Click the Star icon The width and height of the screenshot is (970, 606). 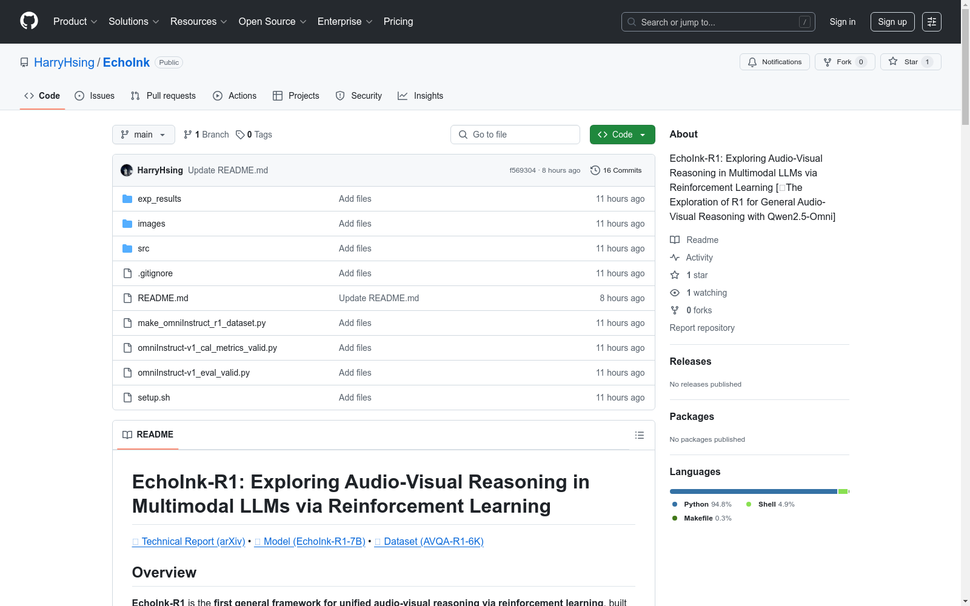coord(893,61)
